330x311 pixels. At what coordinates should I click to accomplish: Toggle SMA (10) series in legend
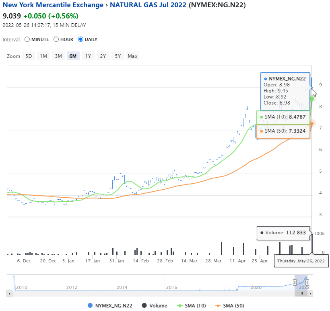(x=191, y=305)
